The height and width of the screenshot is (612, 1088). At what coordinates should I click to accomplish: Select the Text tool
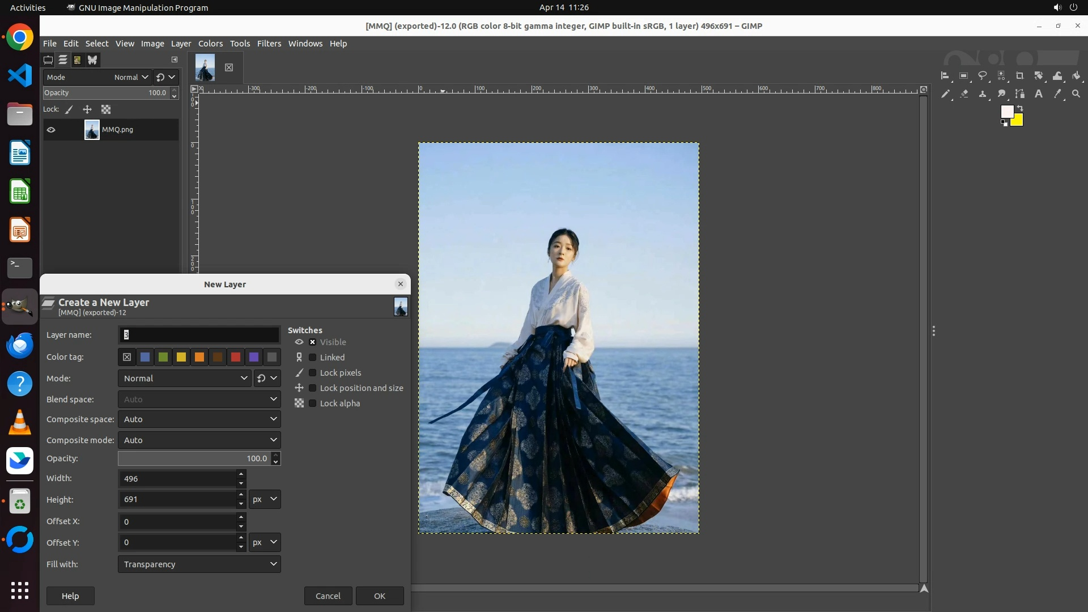pos(1038,94)
